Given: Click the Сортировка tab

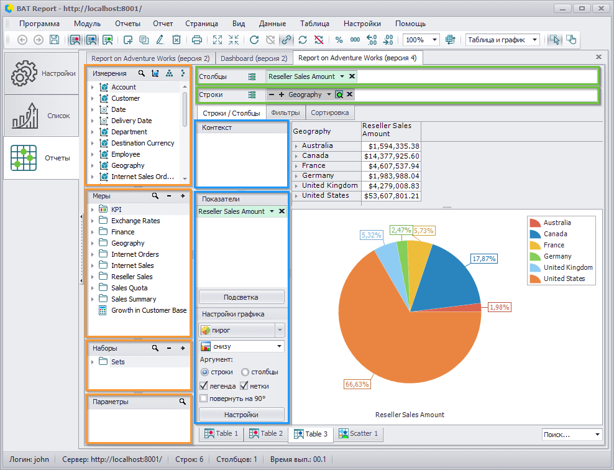Looking at the screenshot, I should click(330, 113).
